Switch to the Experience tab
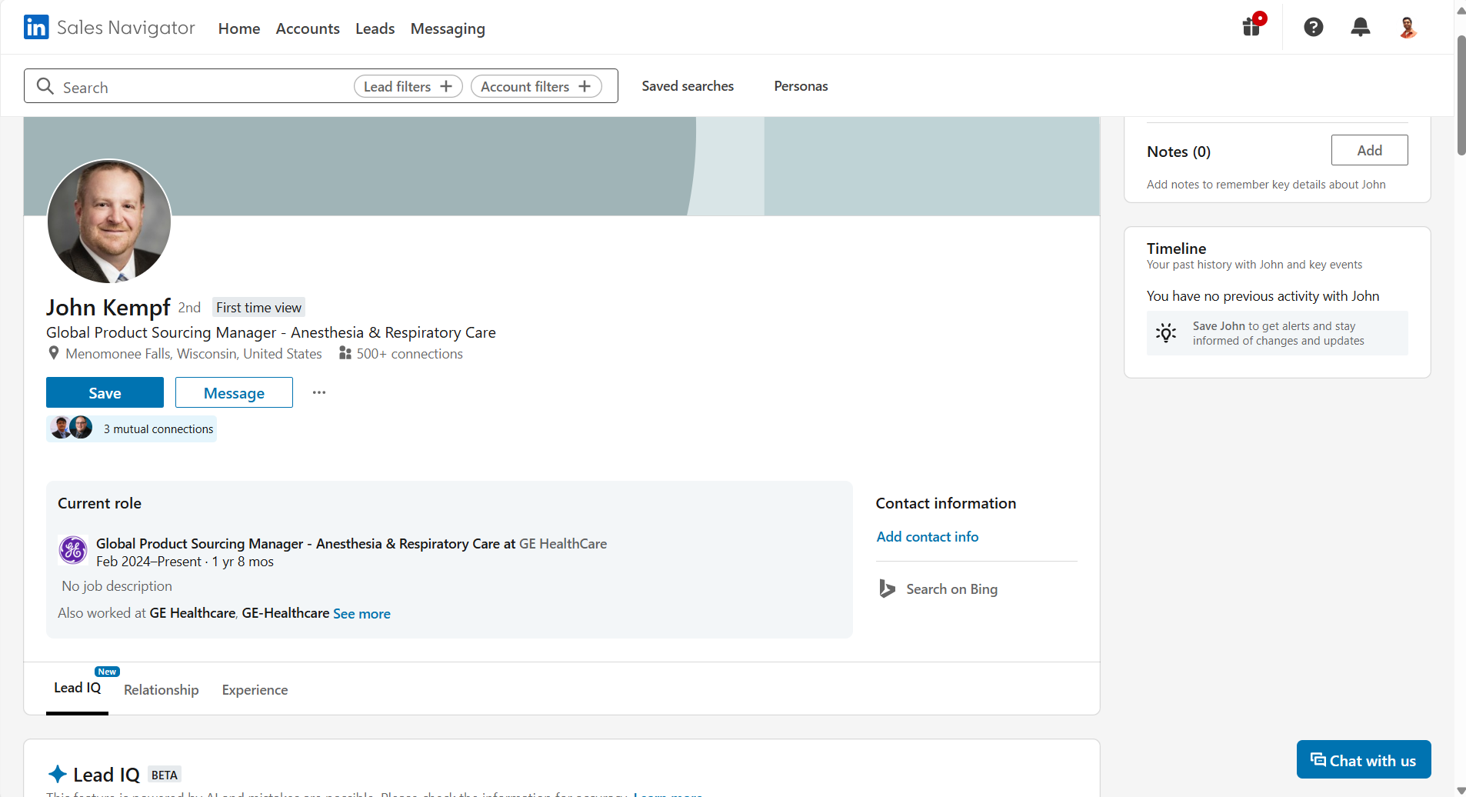The image size is (1466, 797). pos(255,690)
